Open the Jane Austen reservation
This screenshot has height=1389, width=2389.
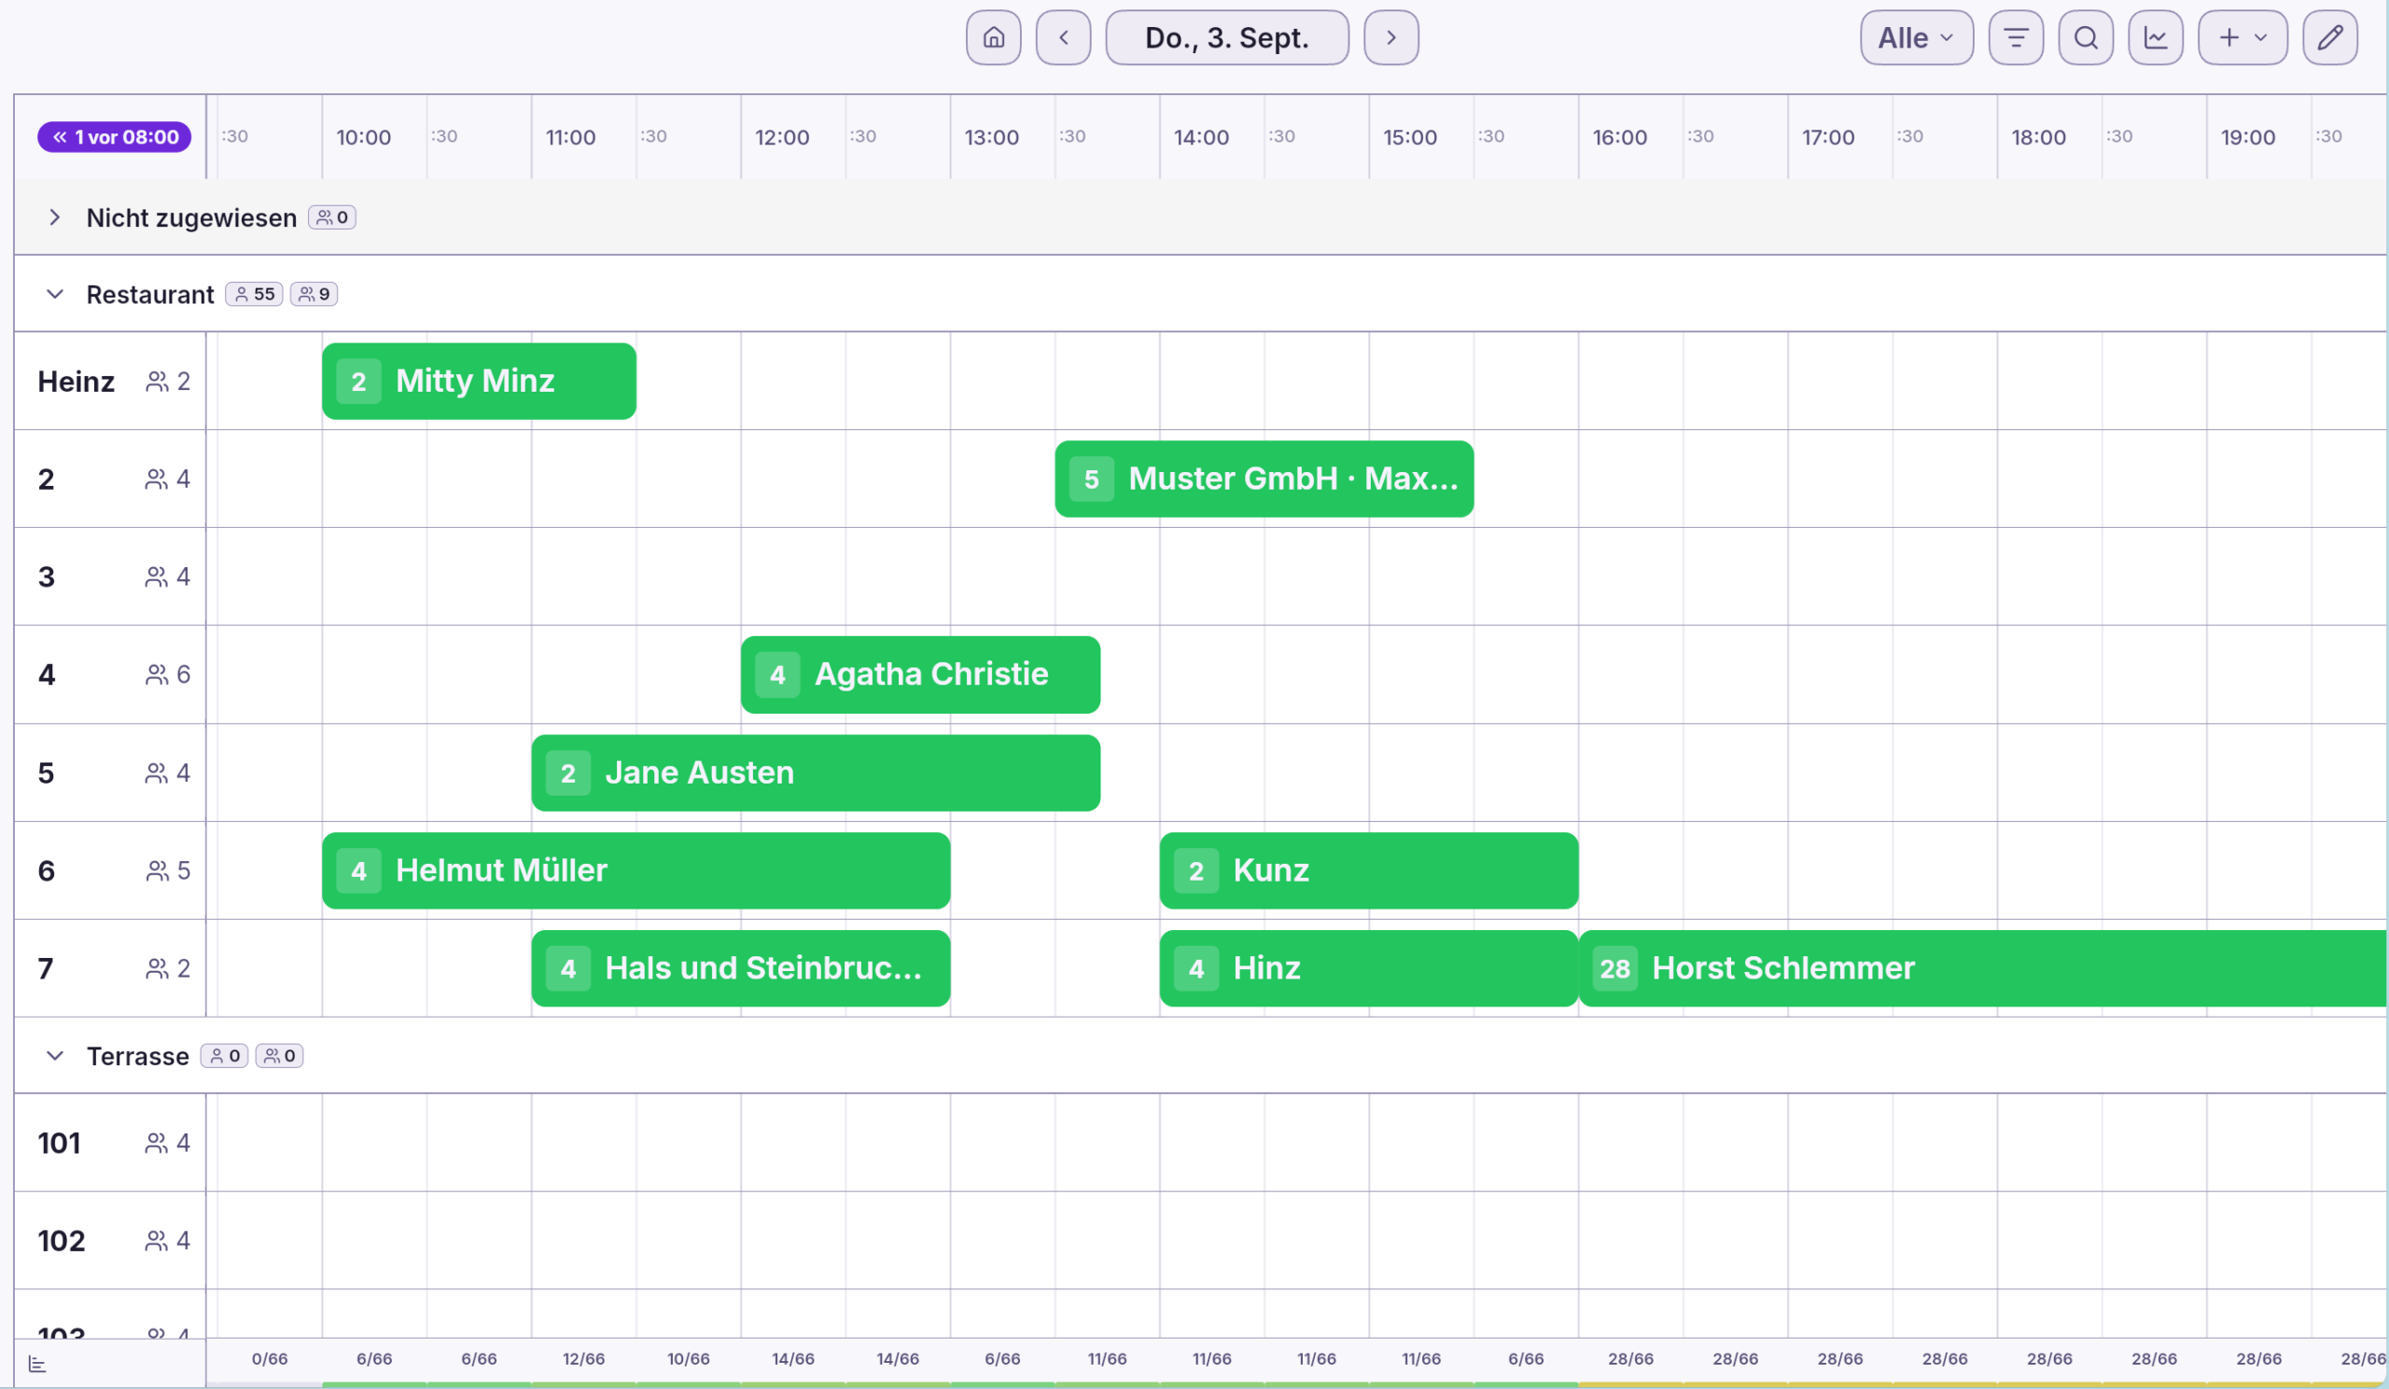(816, 772)
